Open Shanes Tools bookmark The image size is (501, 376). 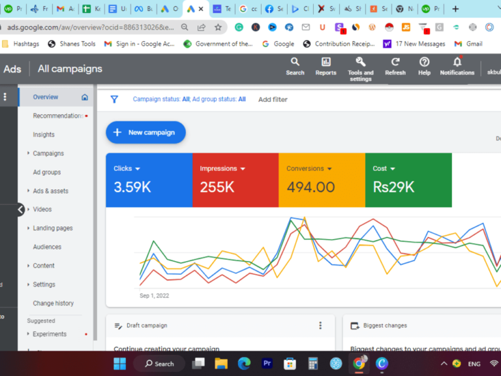pyautogui.click(x=72, y=44)
